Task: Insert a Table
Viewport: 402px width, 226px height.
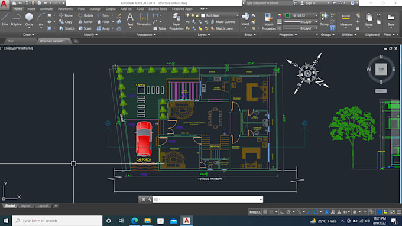Action: [x=160, y=28]
